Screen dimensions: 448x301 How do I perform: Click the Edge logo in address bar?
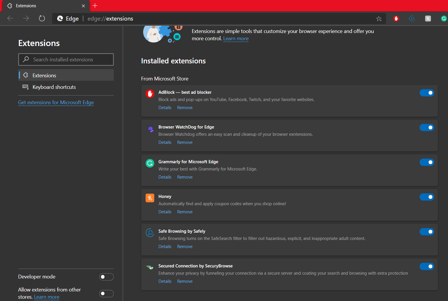[x=60, y=19]
